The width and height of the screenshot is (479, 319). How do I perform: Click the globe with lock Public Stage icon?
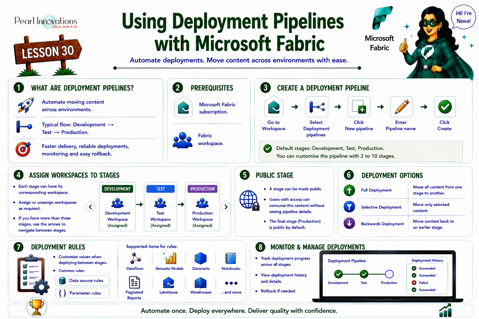pyautogui.click(x=249, y=200)
